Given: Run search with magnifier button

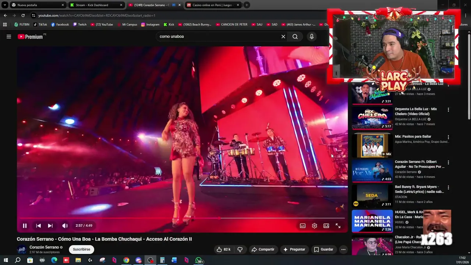Looking at the screenshot, I should [x=295, y=36].
